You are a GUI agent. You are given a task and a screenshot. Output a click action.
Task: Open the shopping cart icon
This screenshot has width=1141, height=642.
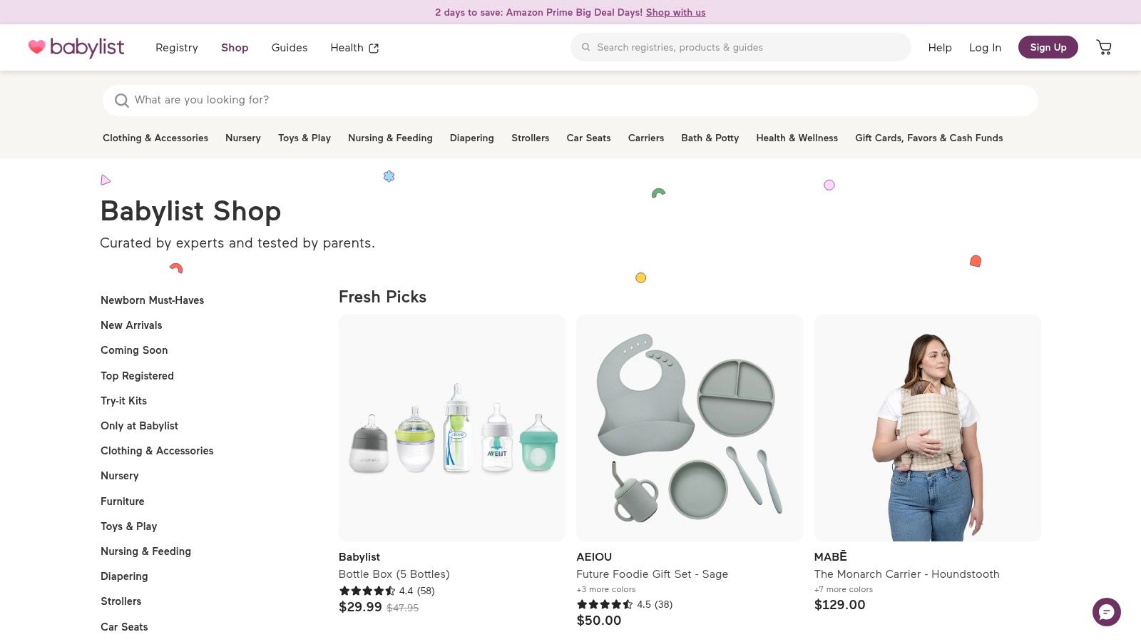(1104, 47)
